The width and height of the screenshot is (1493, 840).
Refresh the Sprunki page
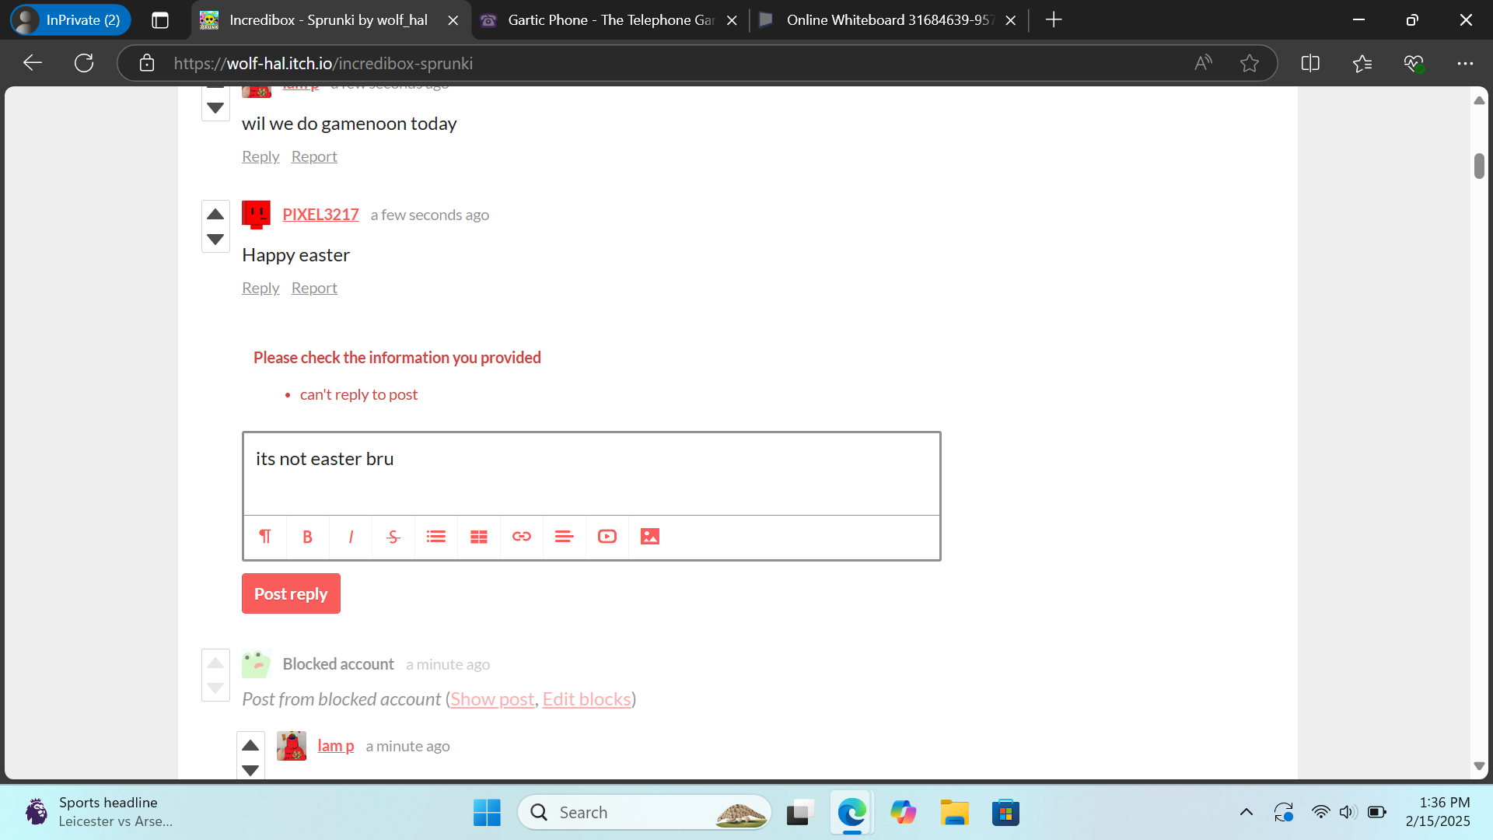(84, 63)
